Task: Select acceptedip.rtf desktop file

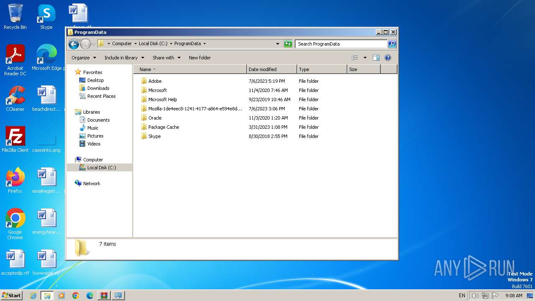Action: [15, 263]
